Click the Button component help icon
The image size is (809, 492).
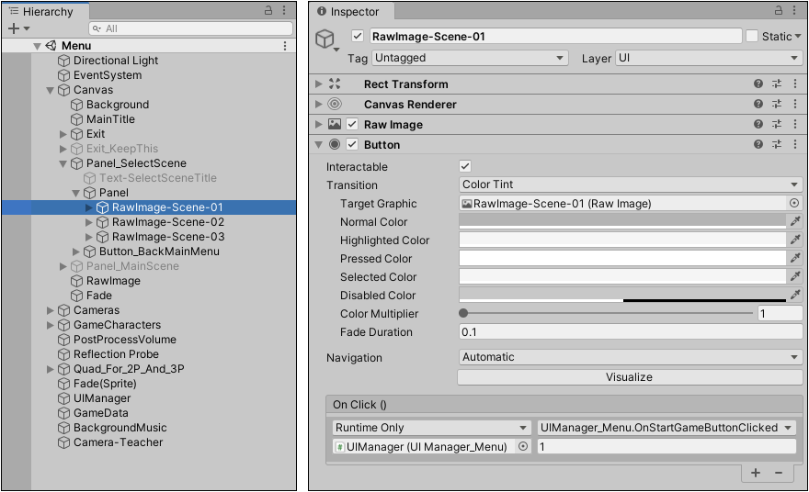[x=758, y=144]
